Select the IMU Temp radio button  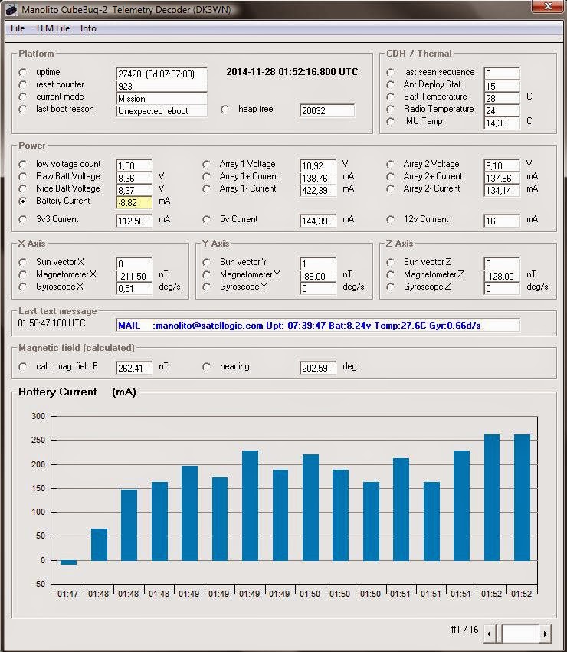click(390, 121)
